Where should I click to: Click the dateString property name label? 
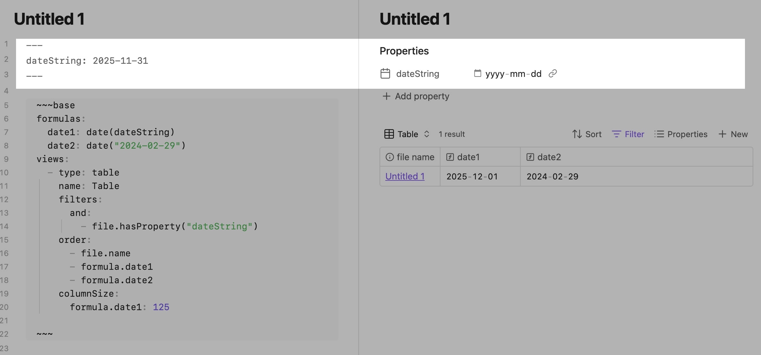click(x=417, y=74)
